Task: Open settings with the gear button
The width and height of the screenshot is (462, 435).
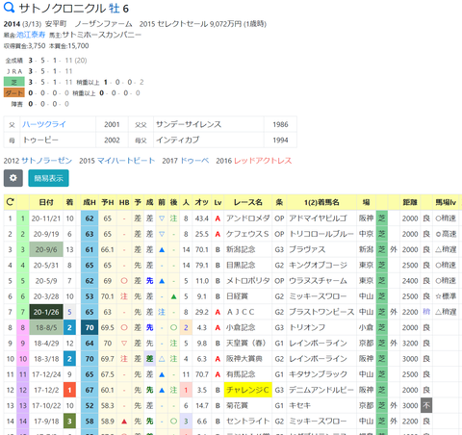Action: tap(13, 178)
